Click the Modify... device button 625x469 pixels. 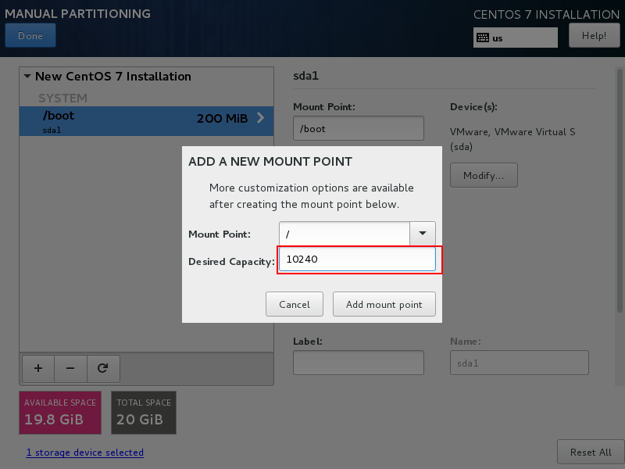484,175
